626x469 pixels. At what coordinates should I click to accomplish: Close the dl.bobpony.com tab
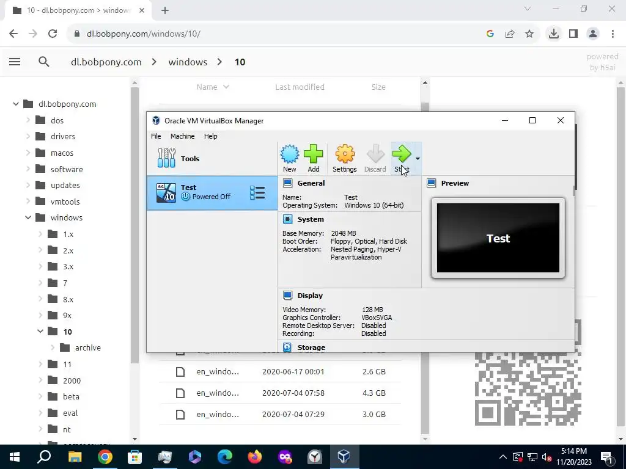pos(142,10)
